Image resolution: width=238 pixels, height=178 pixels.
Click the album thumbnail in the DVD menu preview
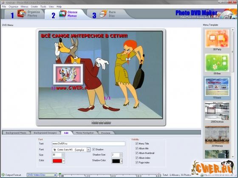pyautogui.click(x=68, y=74)
